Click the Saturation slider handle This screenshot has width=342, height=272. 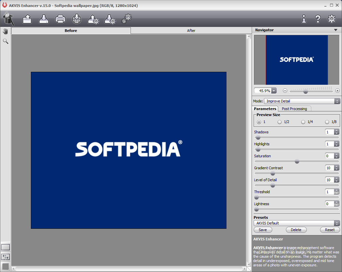click(x=297, y=162)
